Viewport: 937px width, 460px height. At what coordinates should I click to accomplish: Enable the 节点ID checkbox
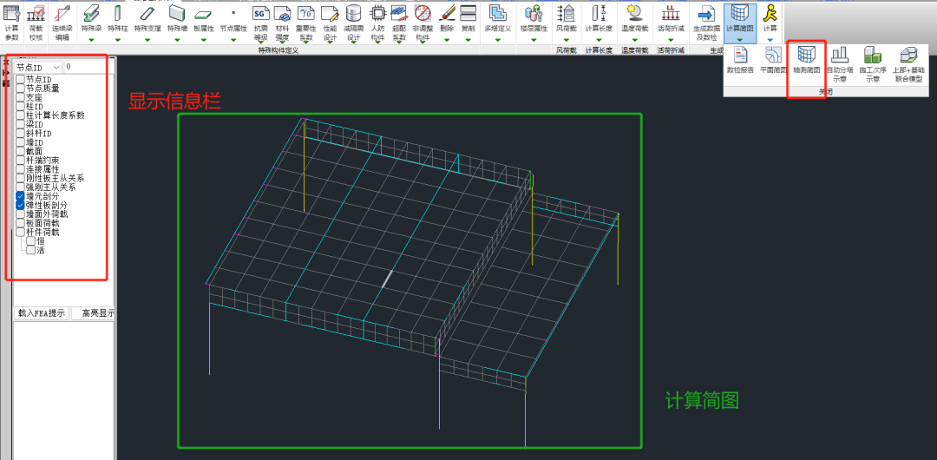[20, 80]
